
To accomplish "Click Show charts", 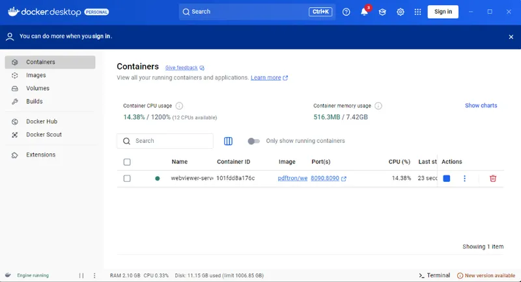I will tap(481, 105).
